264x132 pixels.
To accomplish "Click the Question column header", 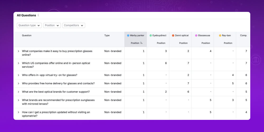I will point(27,35).
